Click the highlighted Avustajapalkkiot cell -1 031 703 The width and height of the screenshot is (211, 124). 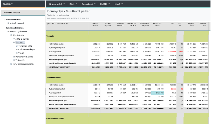click(157, 93)
